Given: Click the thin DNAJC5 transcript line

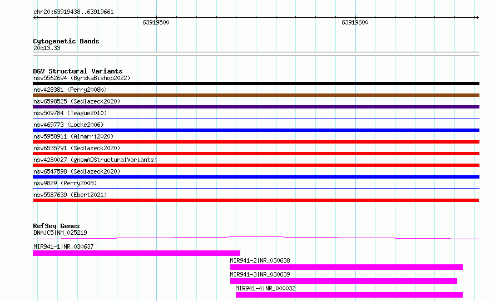Looking at the screenshot, I should [256, 238].
